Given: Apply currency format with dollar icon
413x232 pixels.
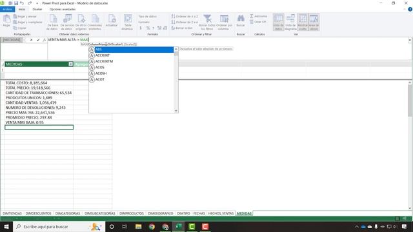Looking at the screenshot, I should click(141, 28).
